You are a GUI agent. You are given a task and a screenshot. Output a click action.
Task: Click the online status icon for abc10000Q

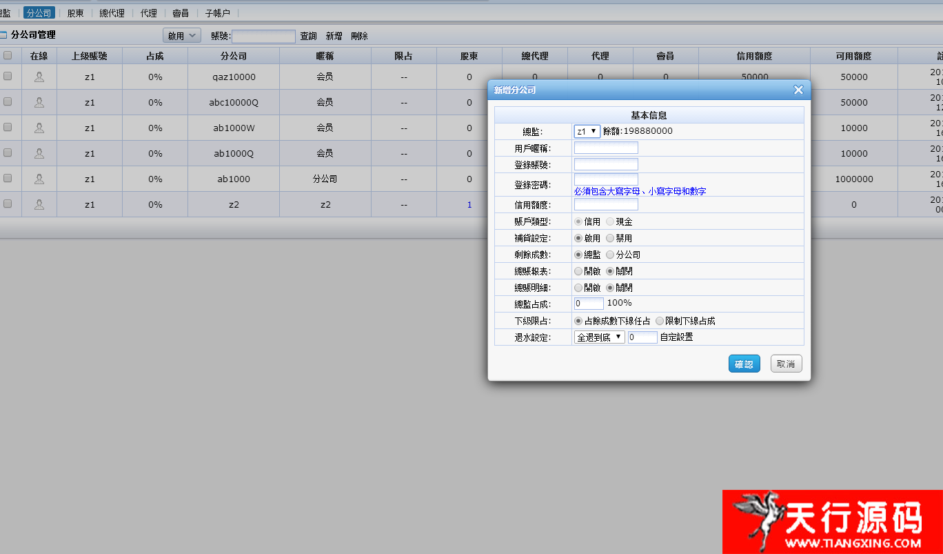point(39,102)
